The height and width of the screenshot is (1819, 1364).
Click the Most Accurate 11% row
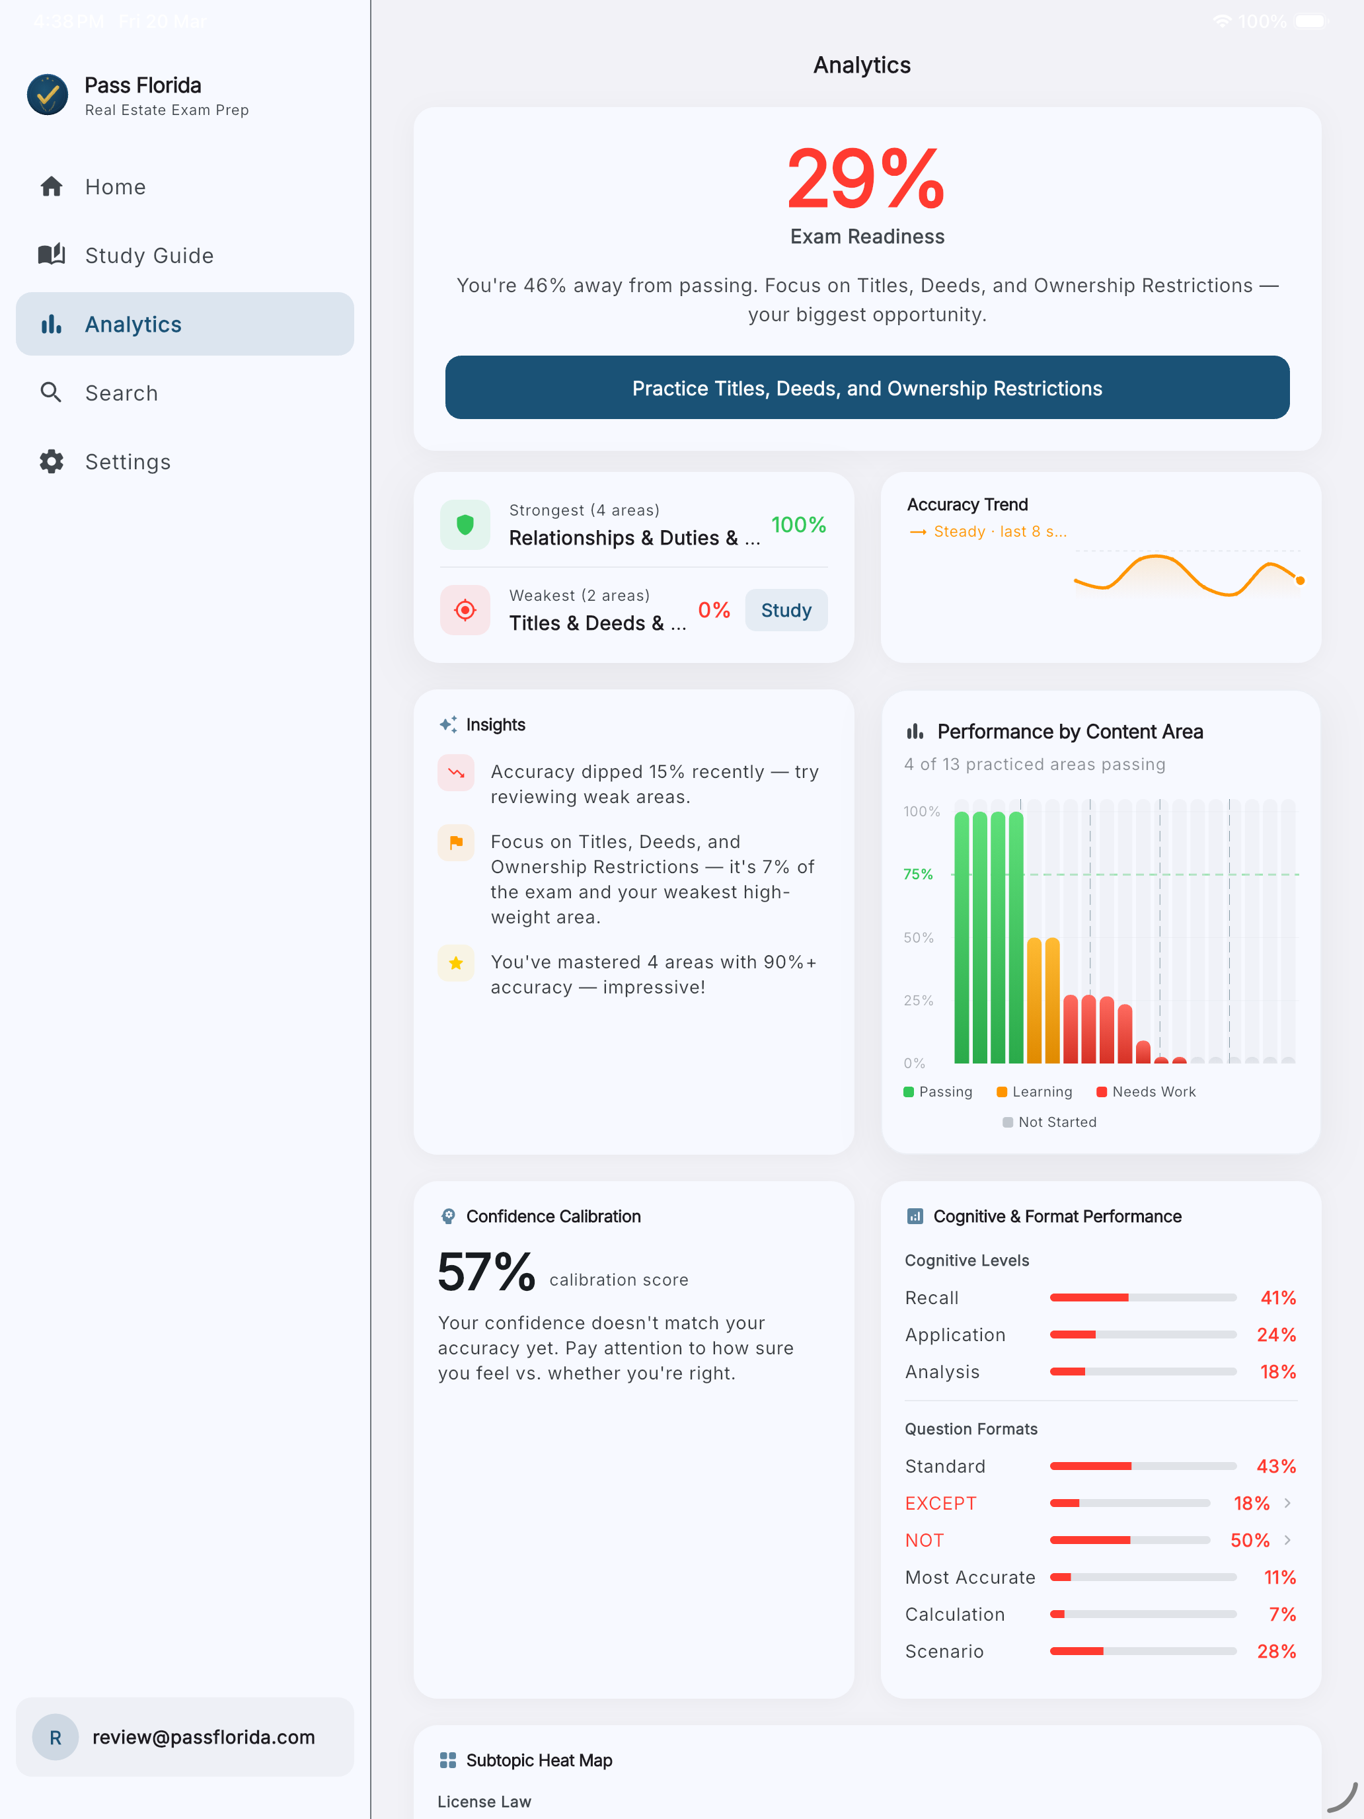point(1101,1577)
